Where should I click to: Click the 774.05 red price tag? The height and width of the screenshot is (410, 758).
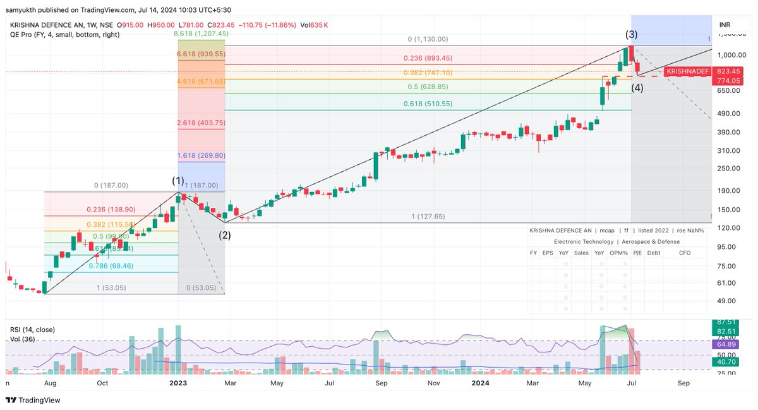pyautogui.click(x=728, y=80)
